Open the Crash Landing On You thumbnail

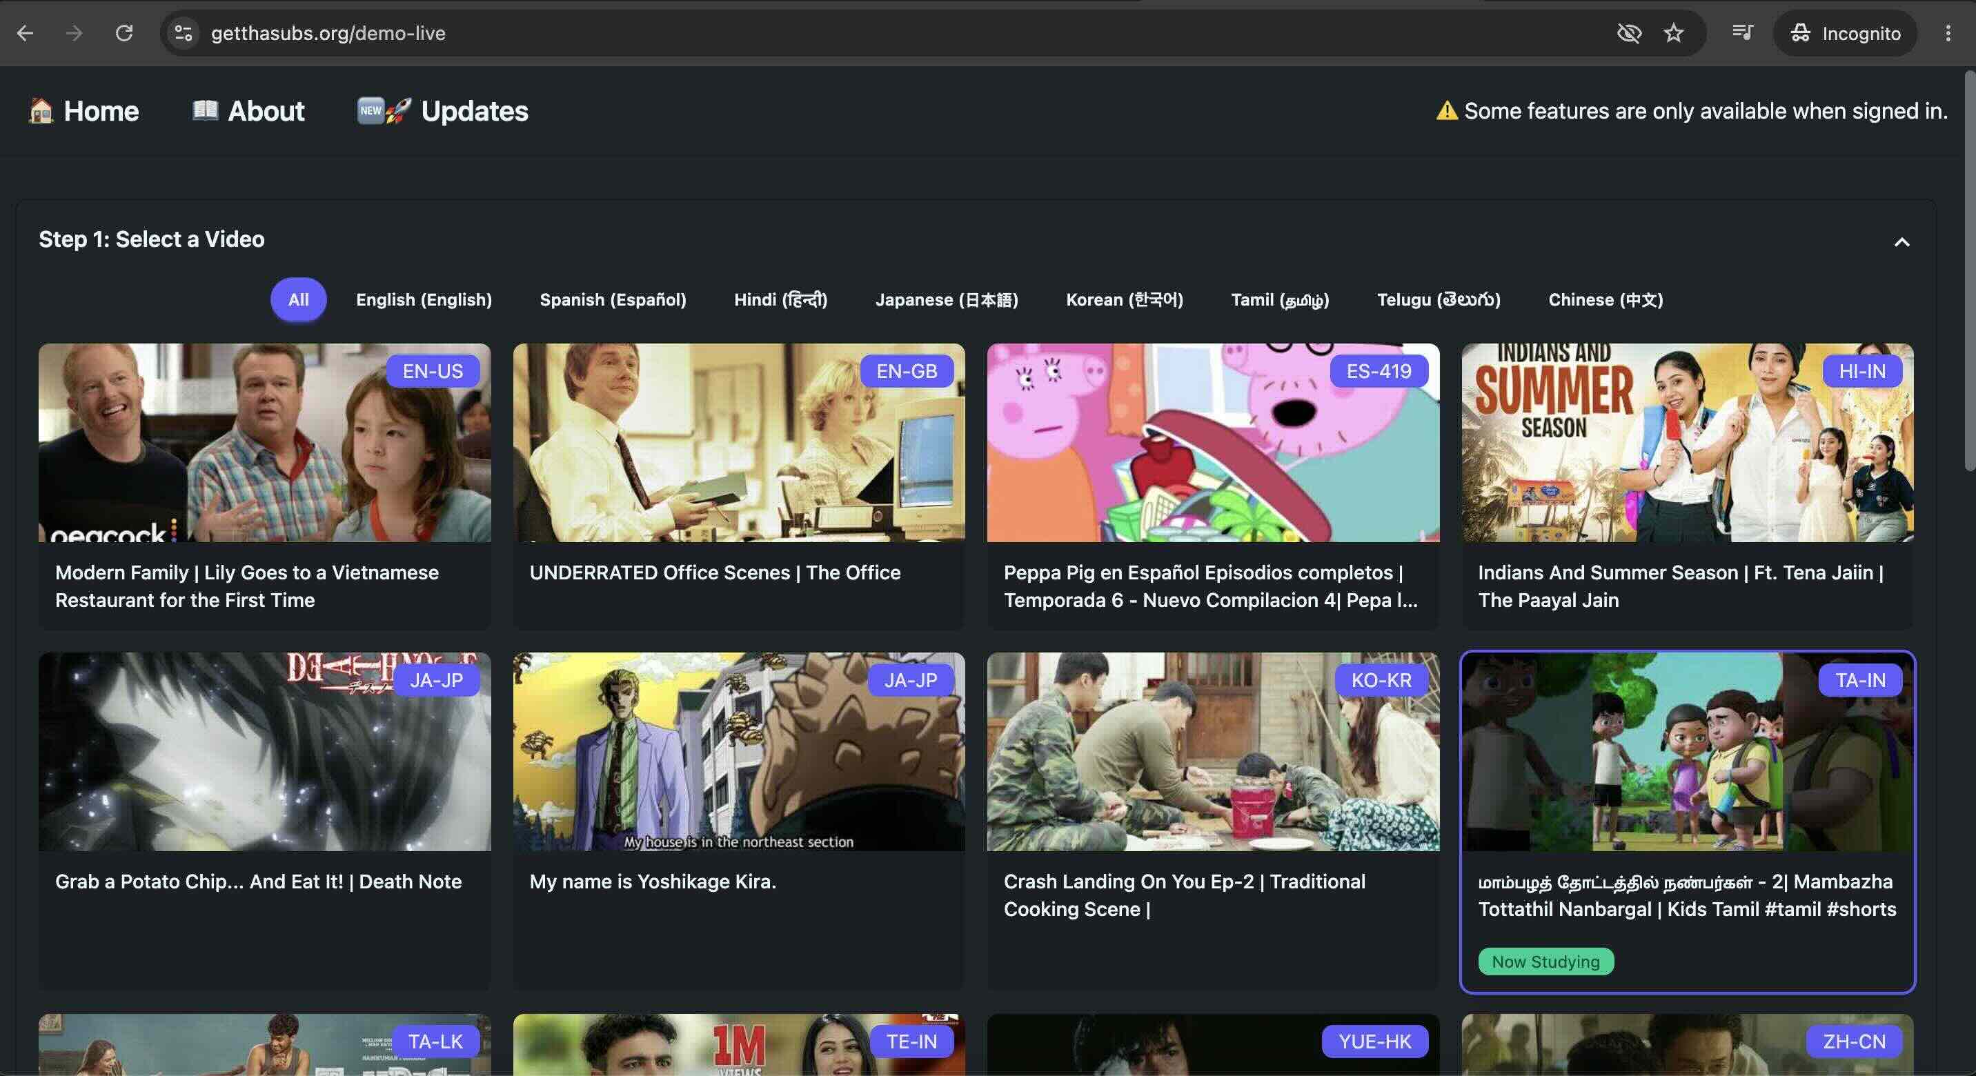[x=1213, y=752]
